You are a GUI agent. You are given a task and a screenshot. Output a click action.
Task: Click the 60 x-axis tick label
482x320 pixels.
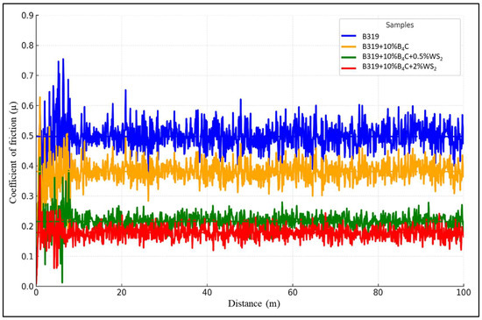point(293,292)
